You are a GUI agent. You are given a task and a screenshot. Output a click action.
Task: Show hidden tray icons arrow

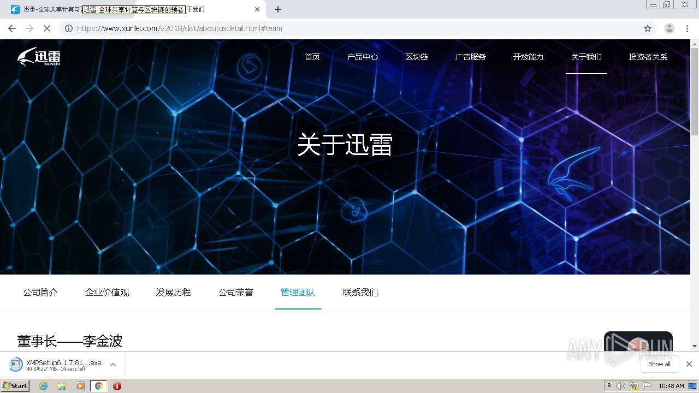(x=609, y=386)
